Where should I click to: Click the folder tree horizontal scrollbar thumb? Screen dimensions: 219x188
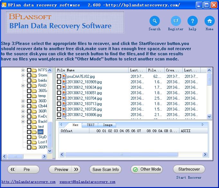(15, 156)
